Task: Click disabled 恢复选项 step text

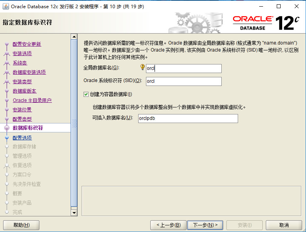Action: [22, 166]
